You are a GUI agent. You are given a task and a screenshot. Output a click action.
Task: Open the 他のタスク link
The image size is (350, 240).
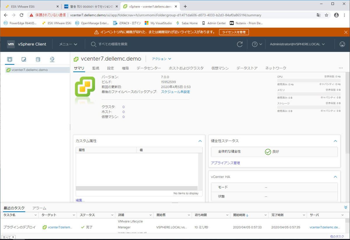(337, 237)
